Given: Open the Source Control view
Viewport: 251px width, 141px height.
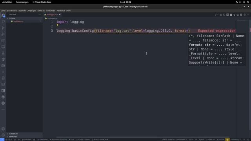Looking at the screenshot, I should pyautogui.click(x=3, y=28).
